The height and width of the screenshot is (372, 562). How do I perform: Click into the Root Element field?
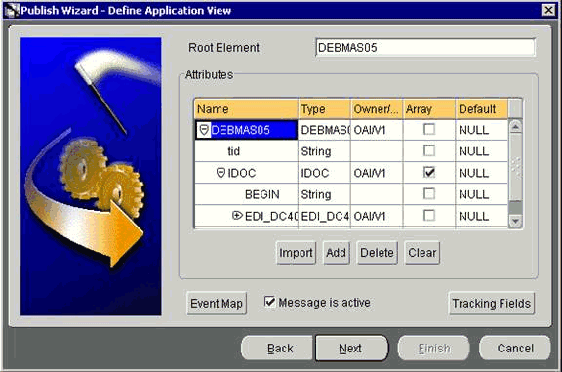[425, 47]
